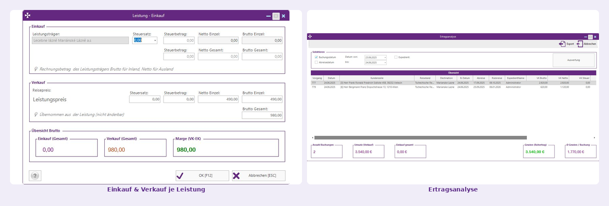This screenshot has height=206, width=609.
Task: Click the Einkauf Steuerbetrag single-item field
Action: (x=179, y=40)
